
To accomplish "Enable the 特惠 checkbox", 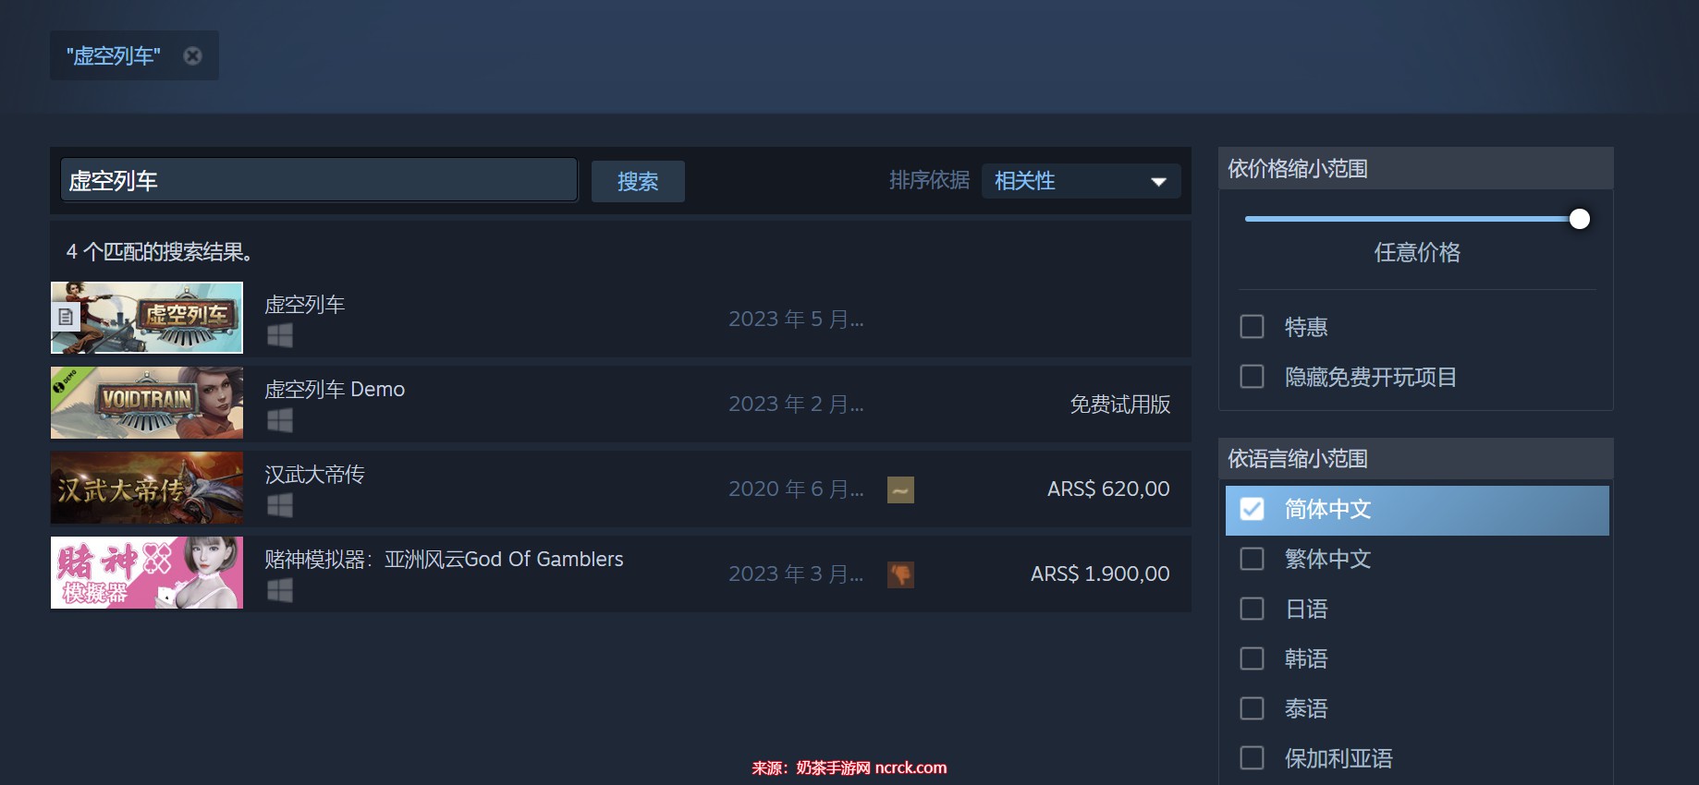I will pos(1252,327).
